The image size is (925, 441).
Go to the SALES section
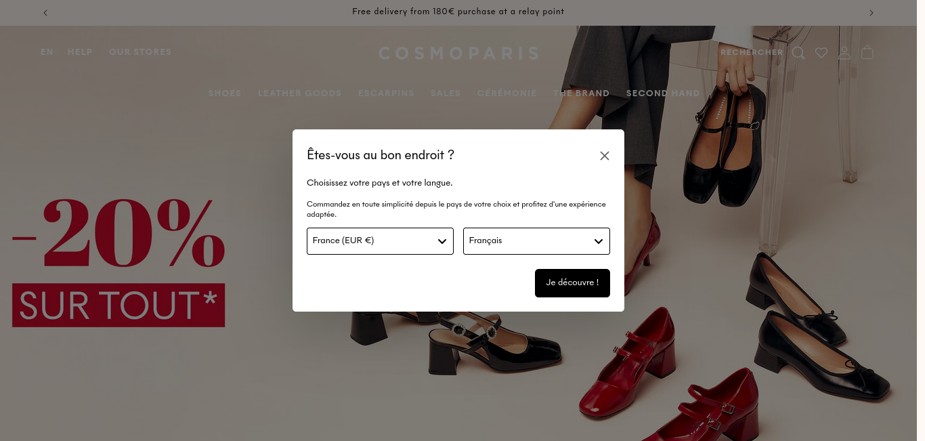446,93
